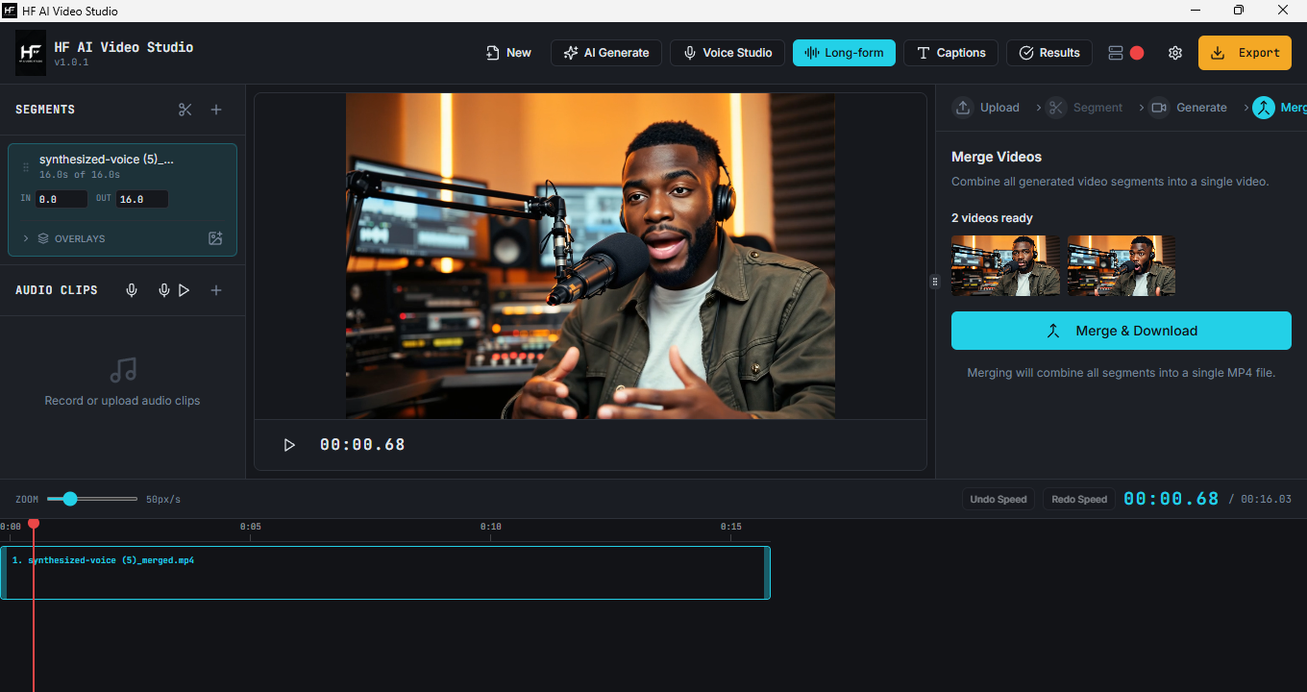Image resolution: width=1307 pixels, height=692 pixels.
Task: Click the Merge step icon
Action: [x=1263, y=108]
